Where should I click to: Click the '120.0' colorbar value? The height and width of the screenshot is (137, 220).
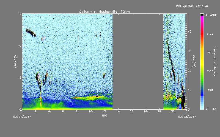[x=210, y=72]
